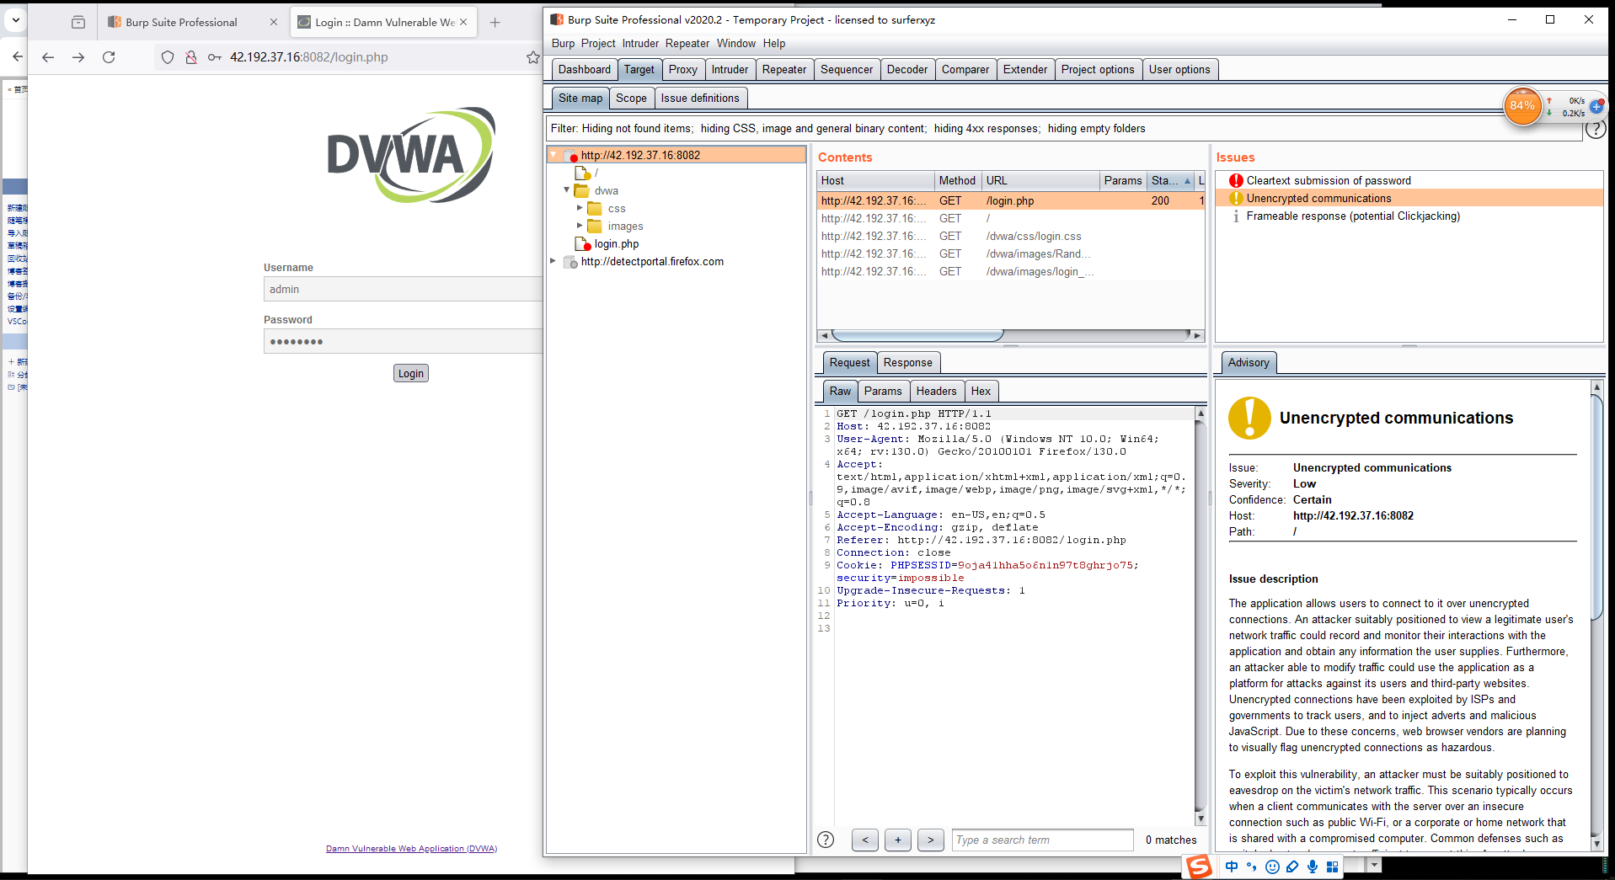Click the Status column sort arrow

[1187, 181]
